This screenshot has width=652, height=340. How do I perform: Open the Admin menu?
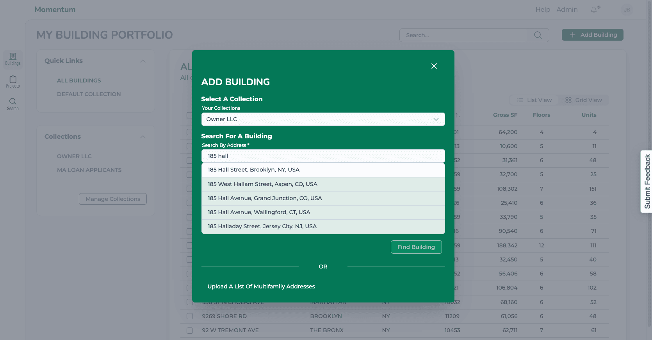(567, 9)
